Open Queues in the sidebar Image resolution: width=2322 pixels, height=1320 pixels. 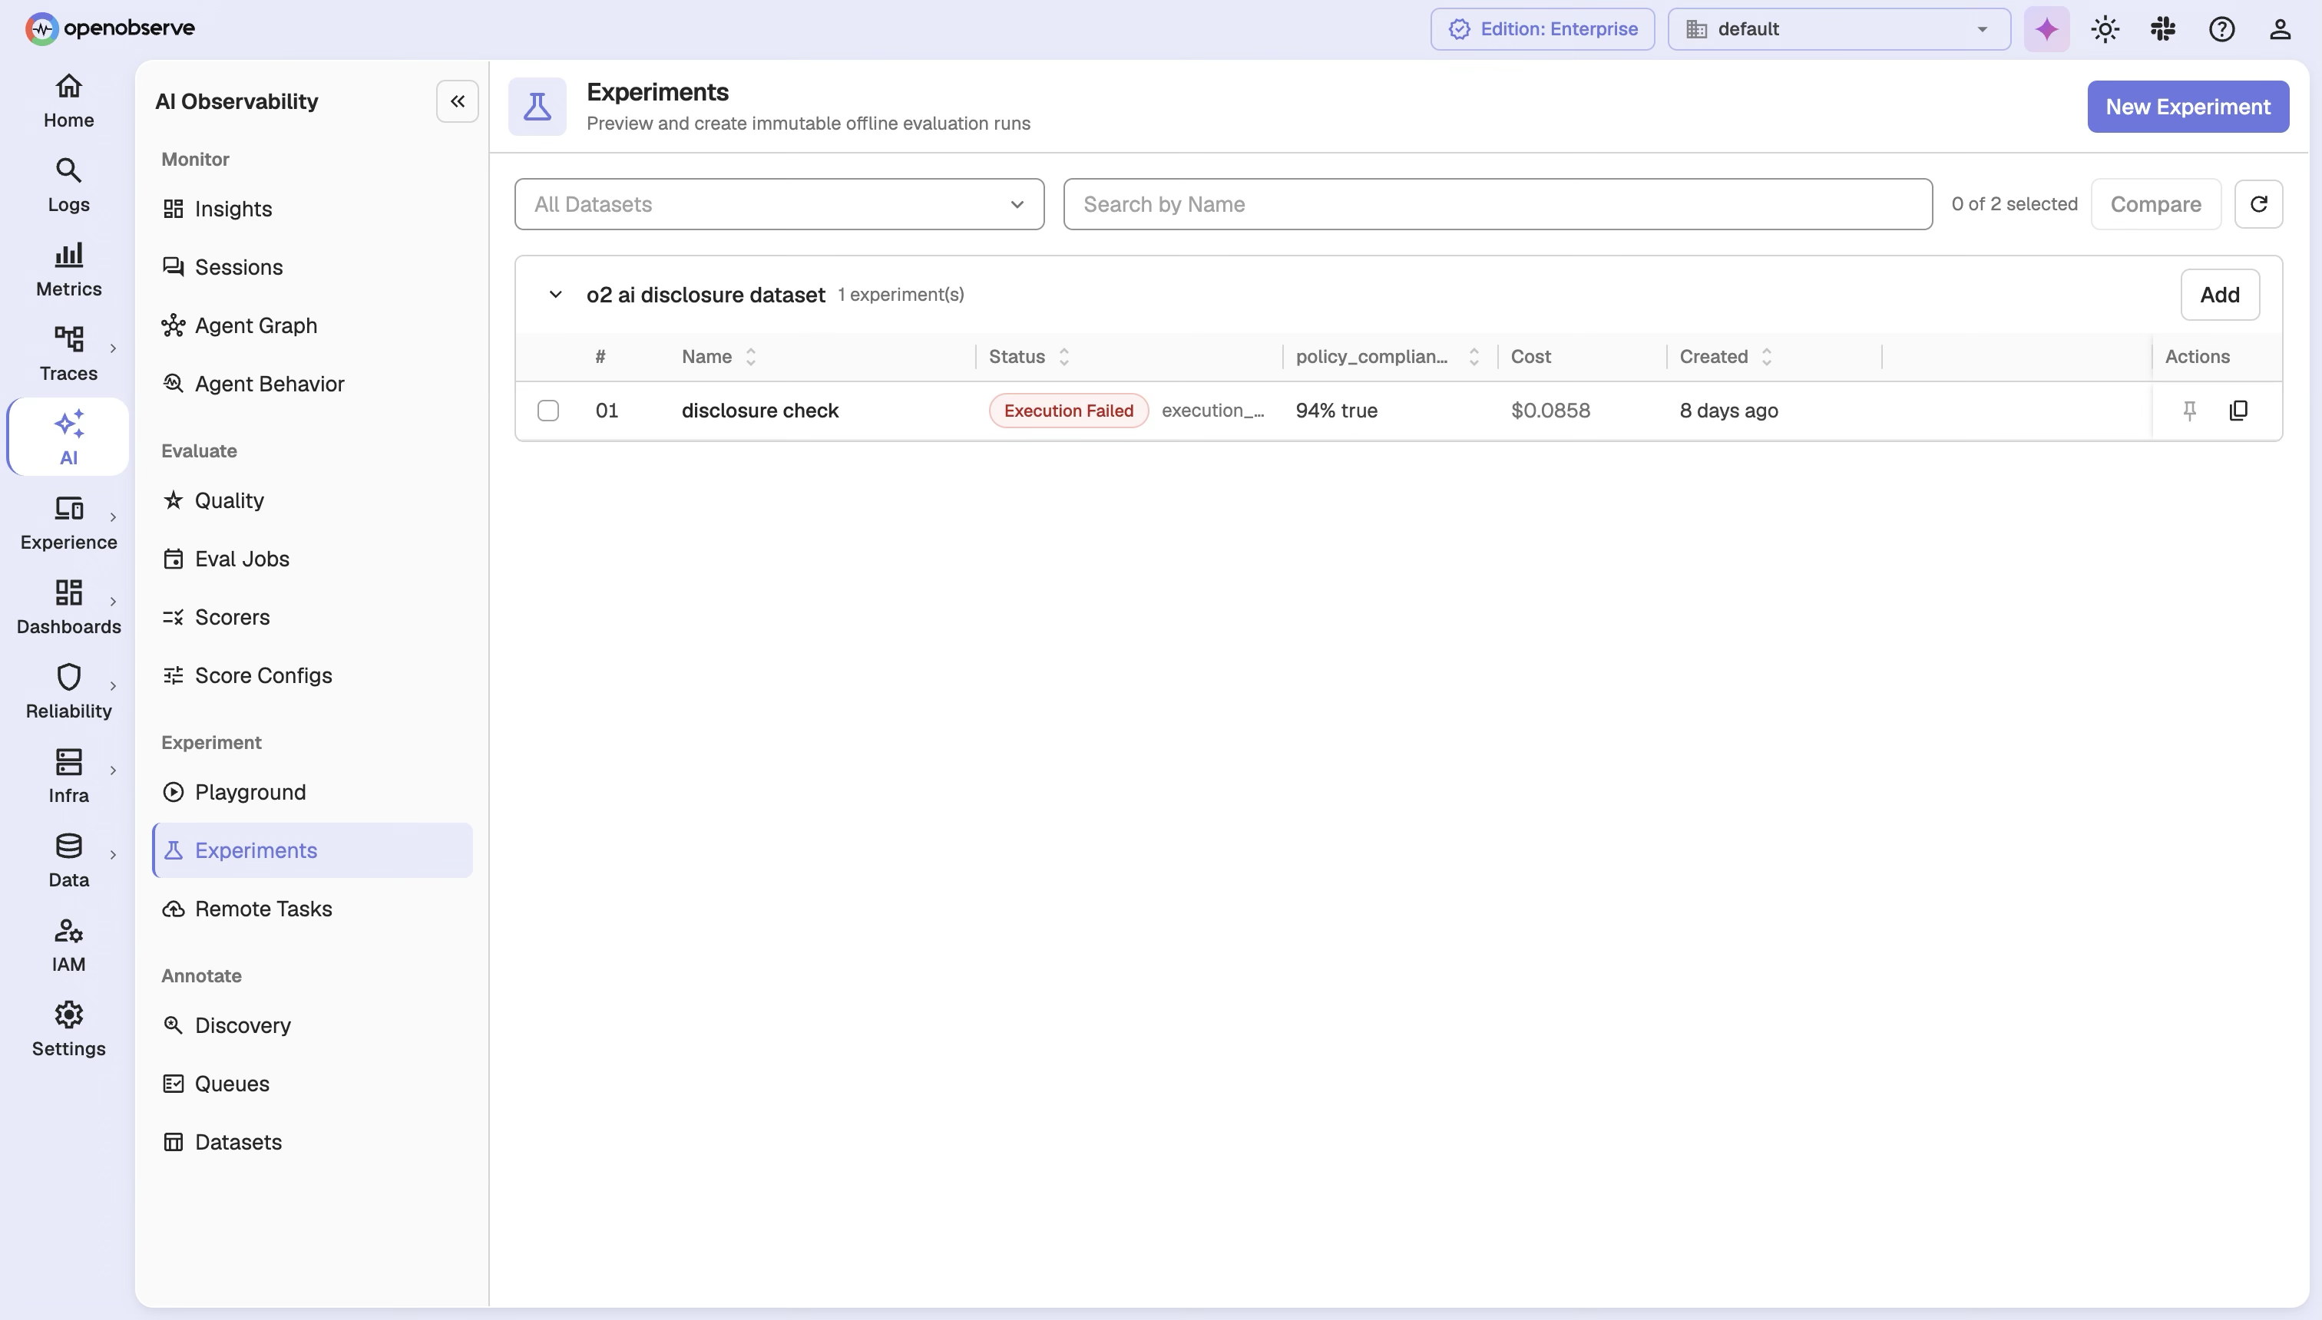pos(312,1084)
